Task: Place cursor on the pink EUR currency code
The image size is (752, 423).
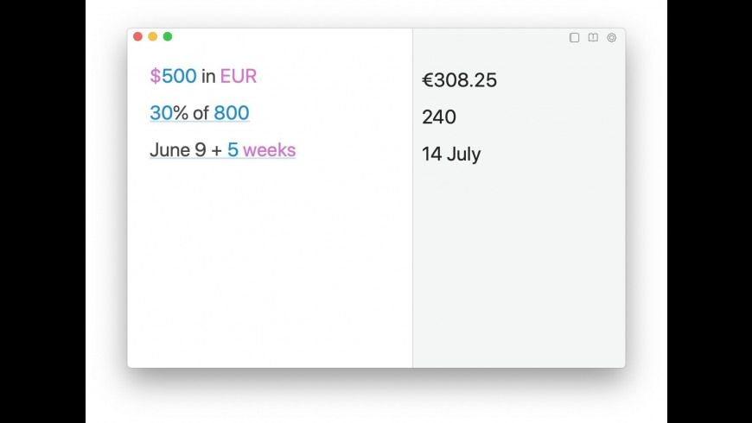Action: 239,76
